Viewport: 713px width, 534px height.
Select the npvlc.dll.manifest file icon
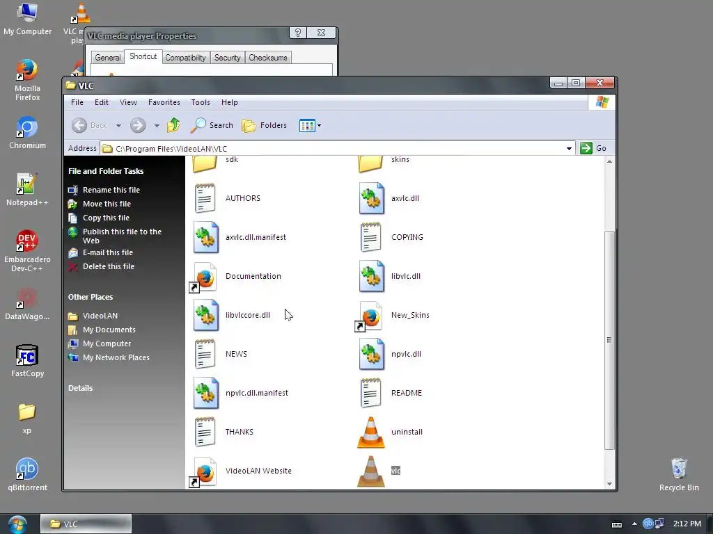coord(206,393)
